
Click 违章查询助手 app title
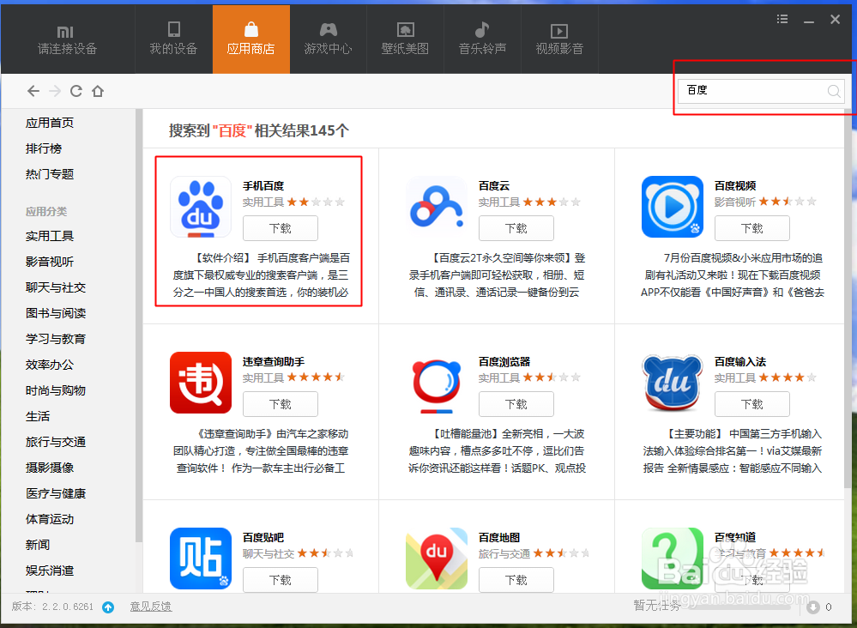[274, 362]
